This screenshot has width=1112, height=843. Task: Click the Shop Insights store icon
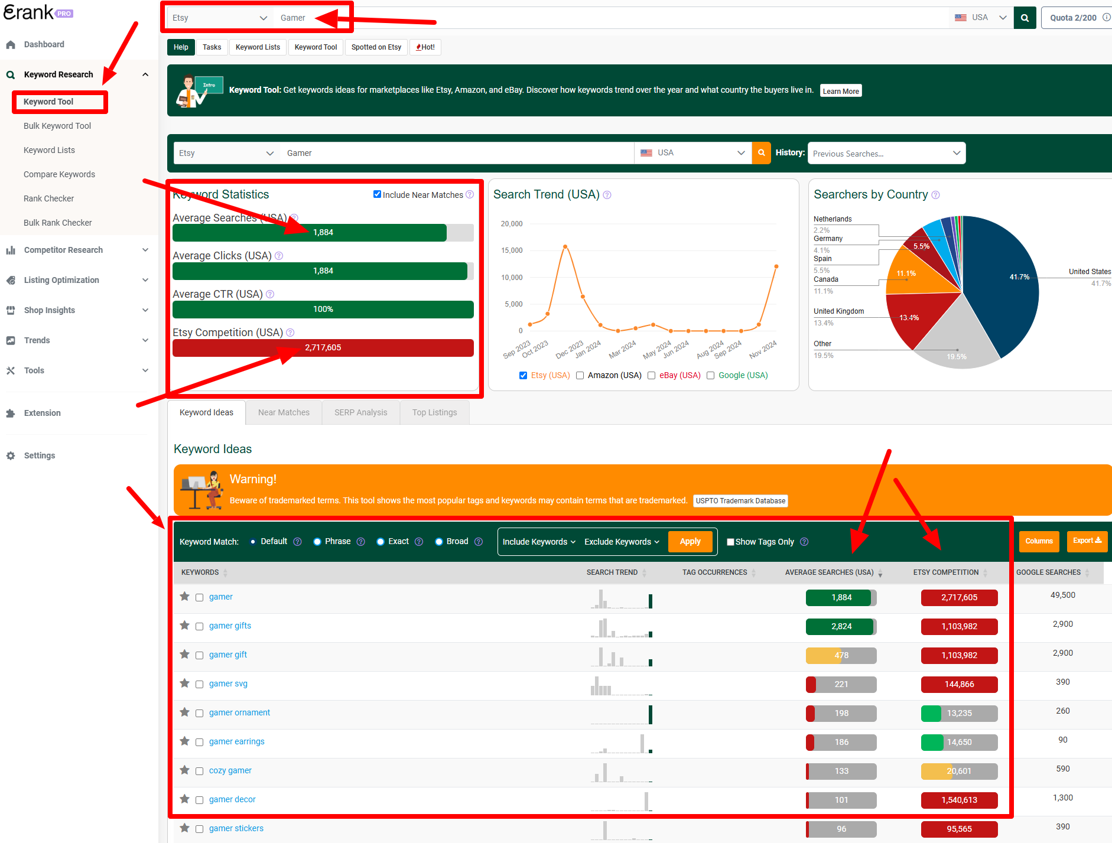[11, 311]
